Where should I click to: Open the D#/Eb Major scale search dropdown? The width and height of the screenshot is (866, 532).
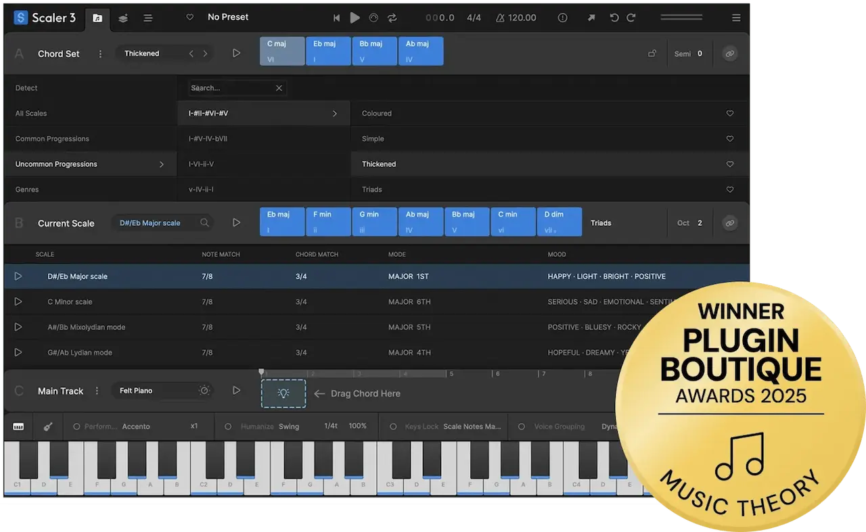point(162,222)
